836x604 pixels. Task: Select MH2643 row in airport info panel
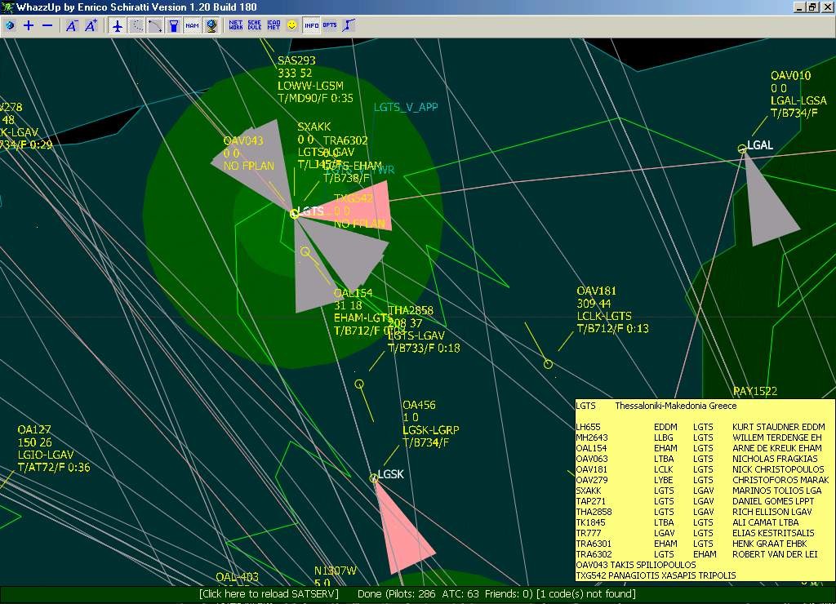(700, 437)
